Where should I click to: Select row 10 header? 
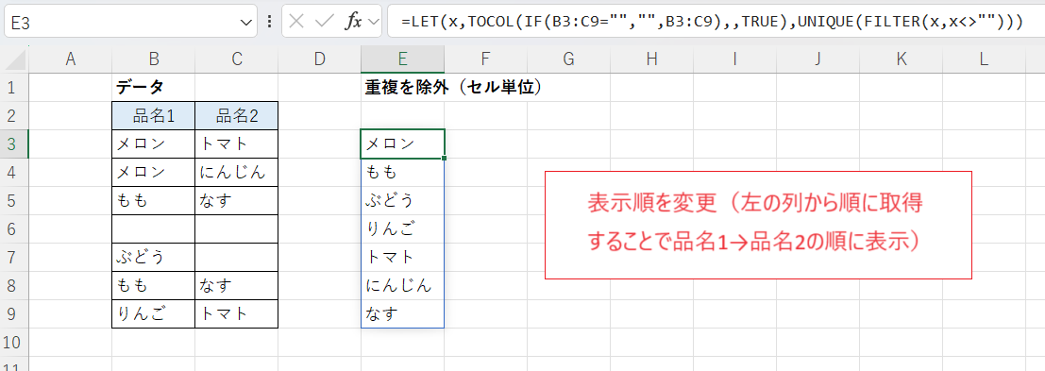click(14, 343)
